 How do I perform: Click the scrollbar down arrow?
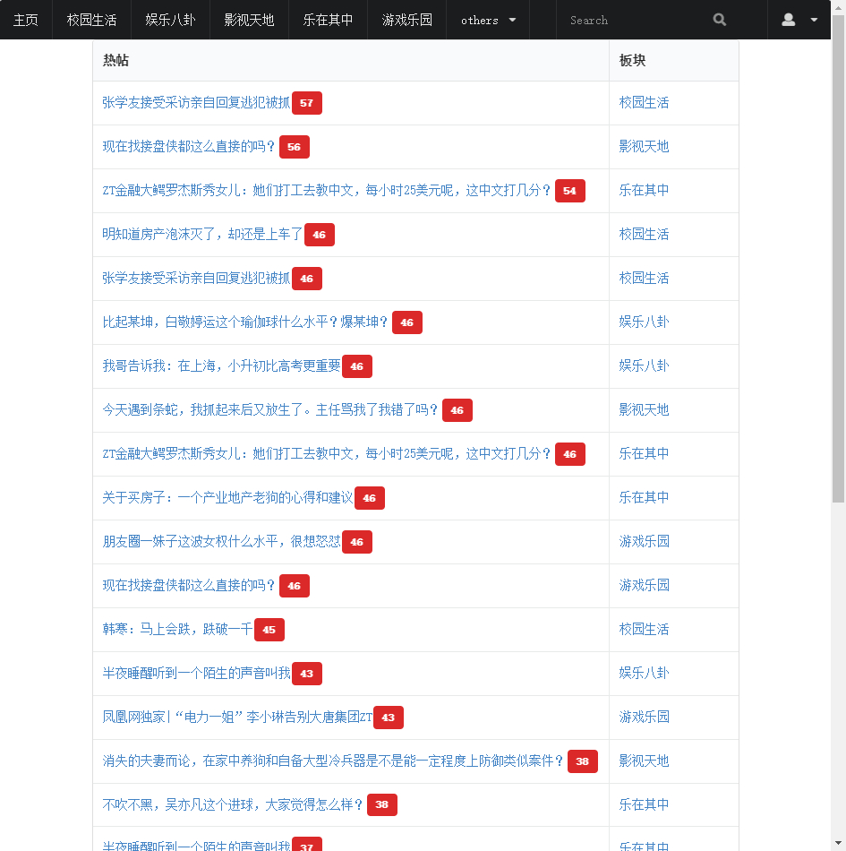click(838, 843)
